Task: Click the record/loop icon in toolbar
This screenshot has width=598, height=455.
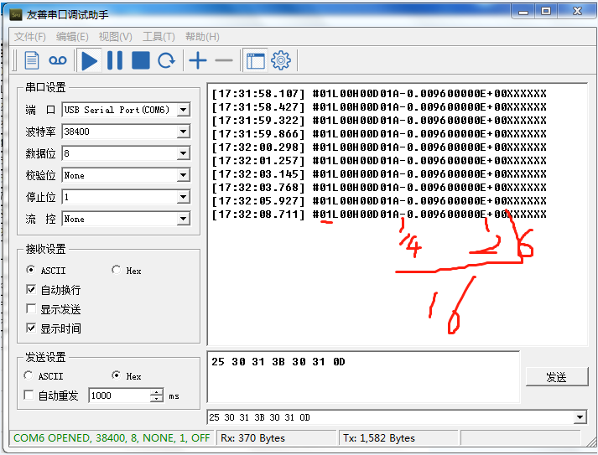Action: tap(57, 60)
